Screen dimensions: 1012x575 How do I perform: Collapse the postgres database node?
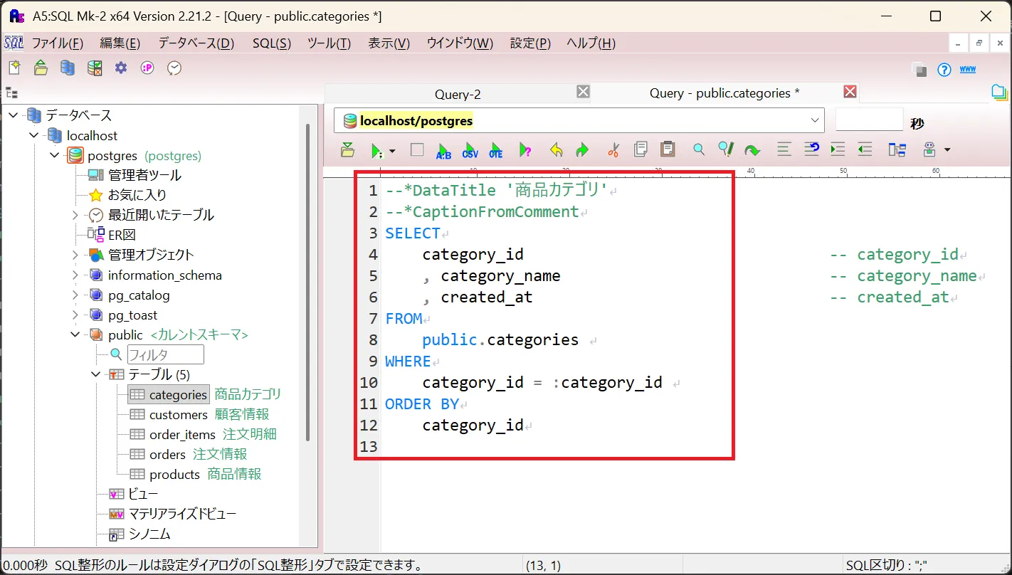(x=55, y=155)
